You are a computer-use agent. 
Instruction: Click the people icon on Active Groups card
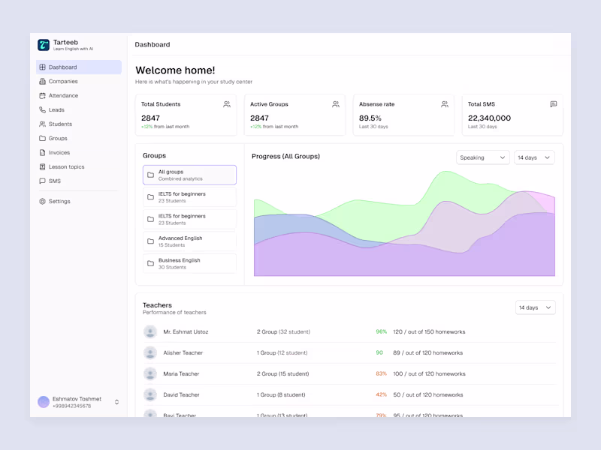point(336,104)
